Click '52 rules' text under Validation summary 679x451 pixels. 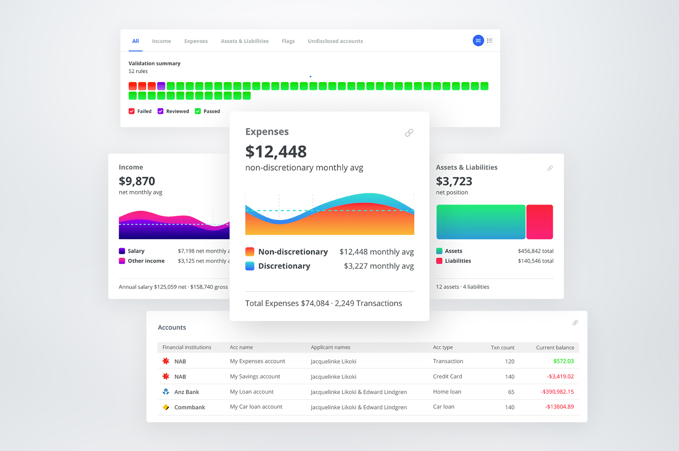click(x=138, y=71)
